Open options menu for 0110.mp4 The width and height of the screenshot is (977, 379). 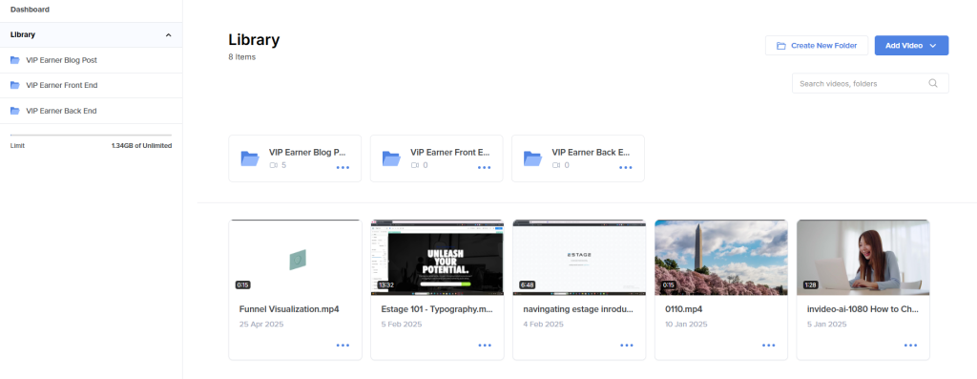(x=768, y=346)
